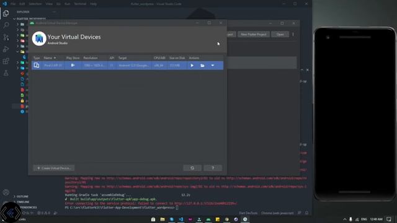The height and width of the screenshot is (223, 397).
Task: Select the Pixel device type icon in the row
Action: click(37, 65)
